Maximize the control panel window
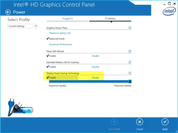This screenshot has height=133, width=178. 169,4
